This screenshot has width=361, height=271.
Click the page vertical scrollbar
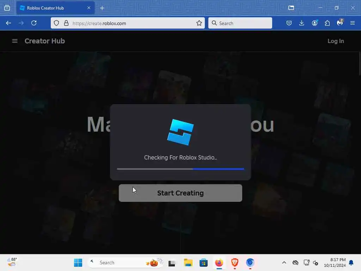[x=360, y=64]
